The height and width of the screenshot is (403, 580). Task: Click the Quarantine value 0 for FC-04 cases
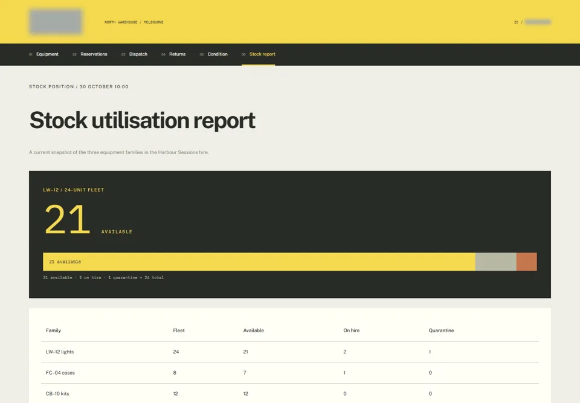430,373
